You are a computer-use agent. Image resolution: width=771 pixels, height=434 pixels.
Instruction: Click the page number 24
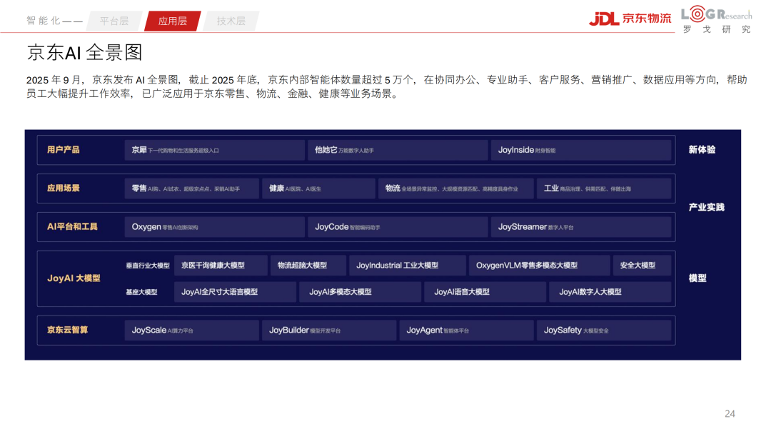[x=730, y=414]
